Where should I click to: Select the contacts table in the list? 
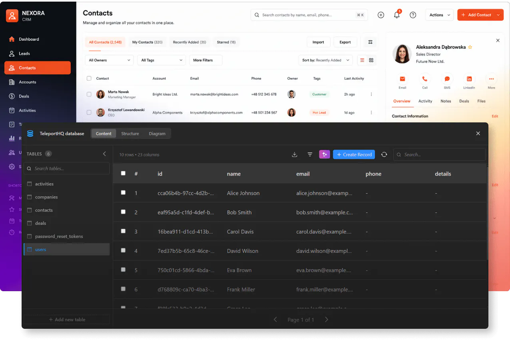pos(66,210)
